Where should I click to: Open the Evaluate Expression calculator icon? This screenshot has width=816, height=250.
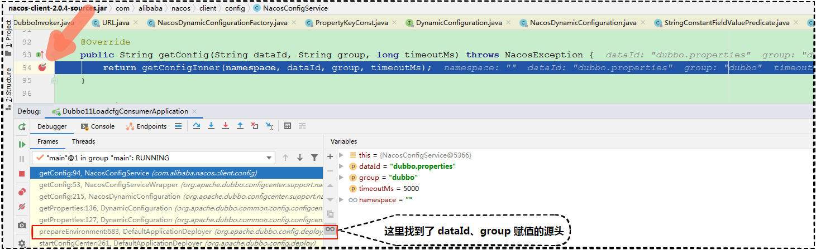288,126
